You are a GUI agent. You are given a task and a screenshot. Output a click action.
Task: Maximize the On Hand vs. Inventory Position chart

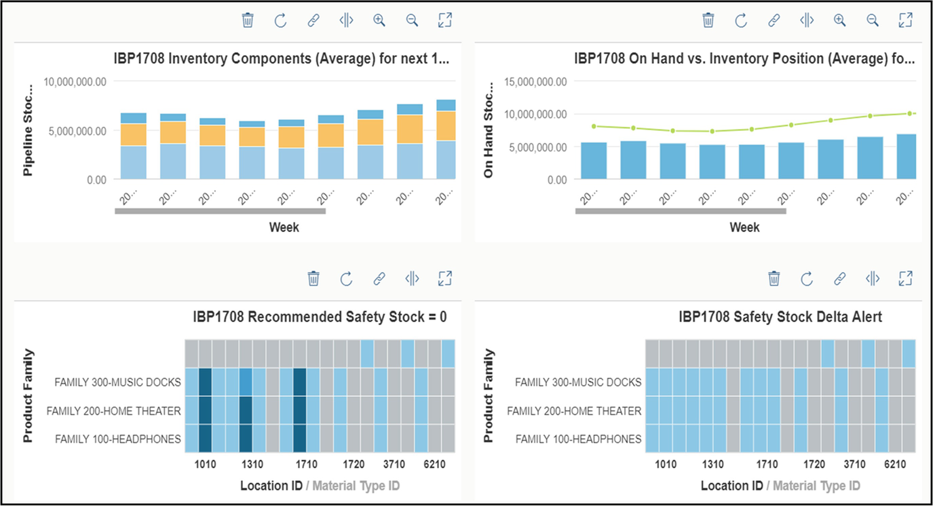coord(905,20)
